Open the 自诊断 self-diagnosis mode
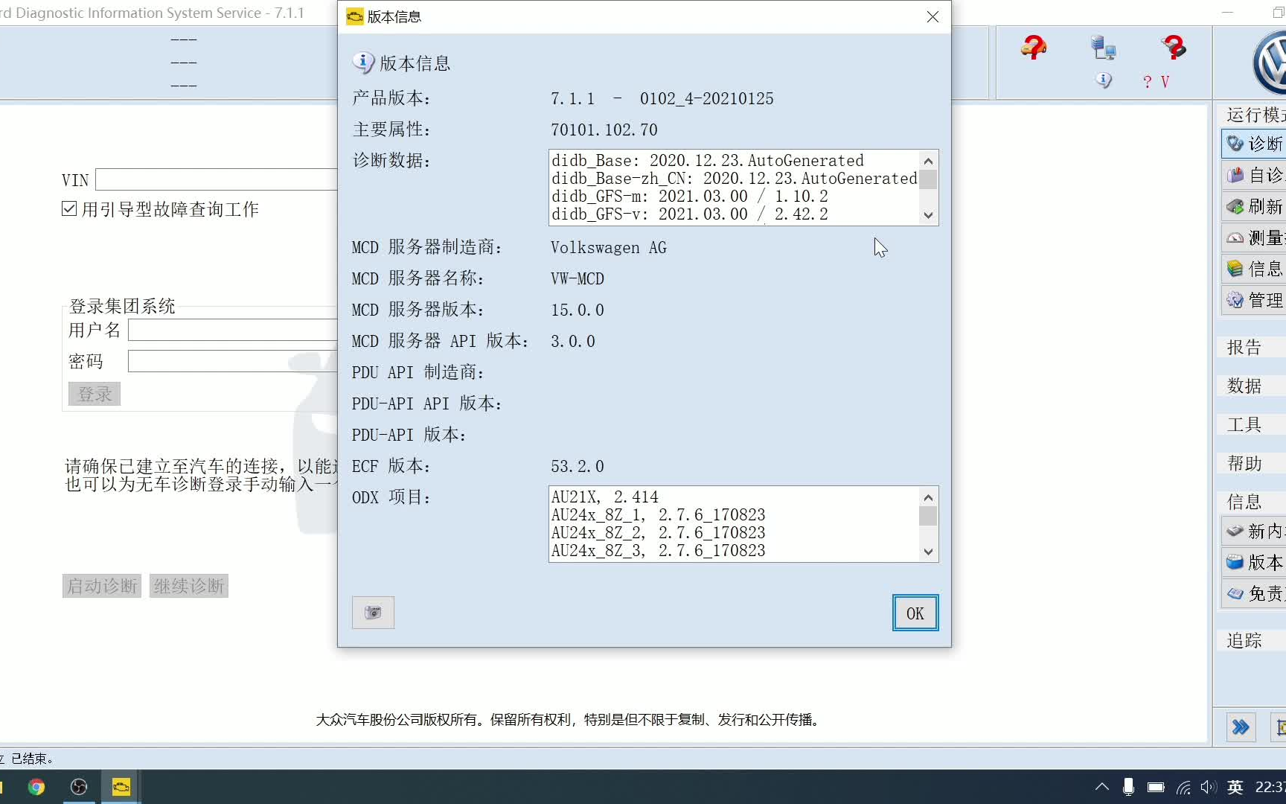The height and width of the screenshot is (804, 1286). (x=1258, y=174)
